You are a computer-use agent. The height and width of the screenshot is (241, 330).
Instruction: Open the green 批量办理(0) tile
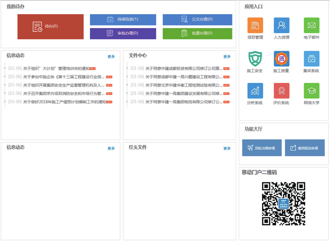point(197,33)
